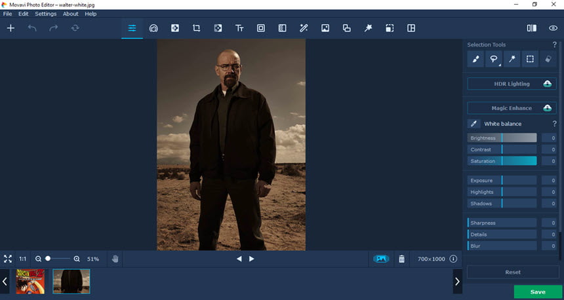The image size is (564, 300).
Task: Open the Effects swirl tool
Action: [x=153, y=28]
